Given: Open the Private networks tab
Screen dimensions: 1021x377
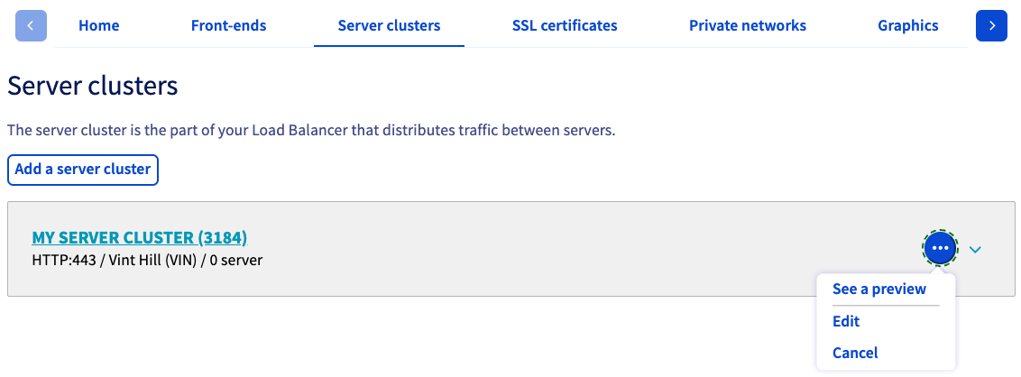Looking at the screenshot, I should pyautogui.click(x=748, y=26).
